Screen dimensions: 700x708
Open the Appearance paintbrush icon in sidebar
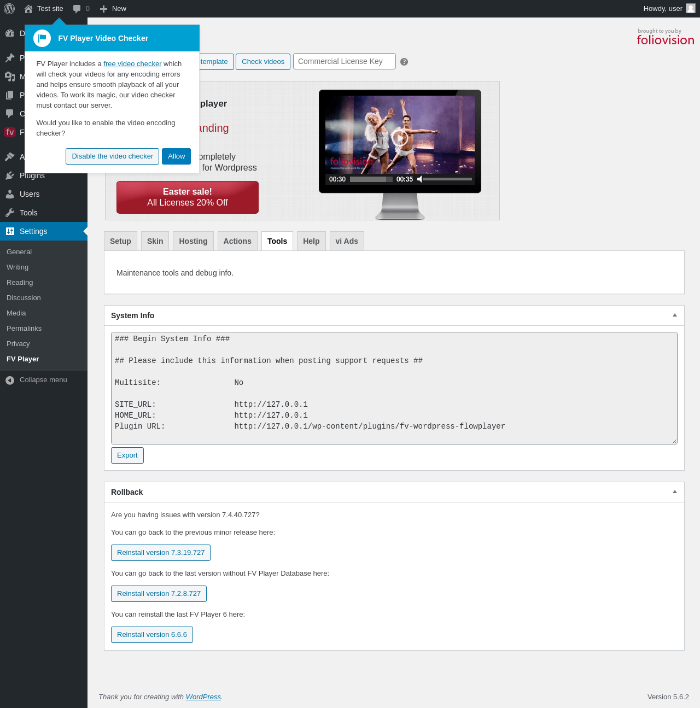point(10,157)
